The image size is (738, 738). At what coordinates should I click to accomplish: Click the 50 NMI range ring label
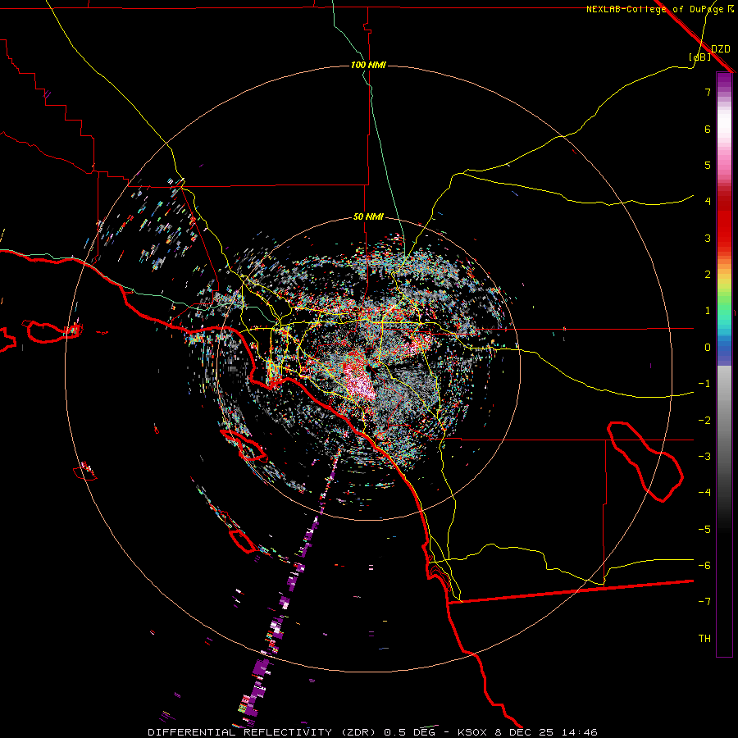(x=368, y=216)
